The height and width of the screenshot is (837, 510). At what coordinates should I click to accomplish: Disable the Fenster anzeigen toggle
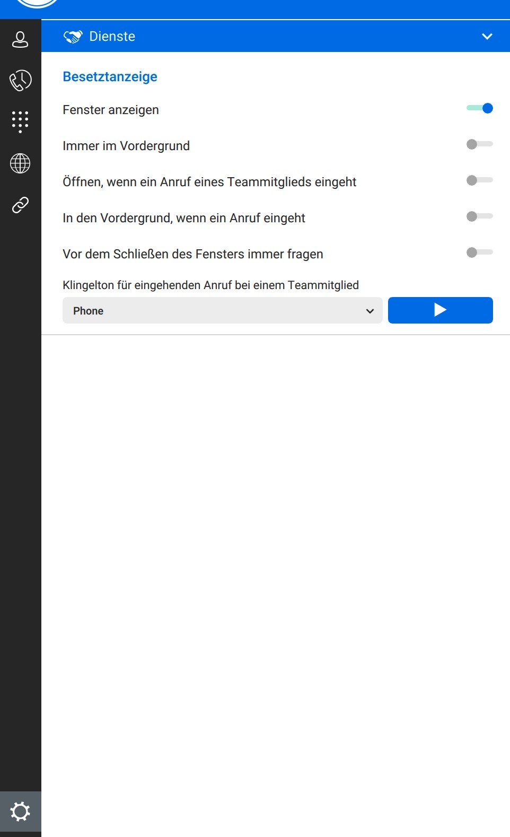pyautogui.click(x=480, y=108)
